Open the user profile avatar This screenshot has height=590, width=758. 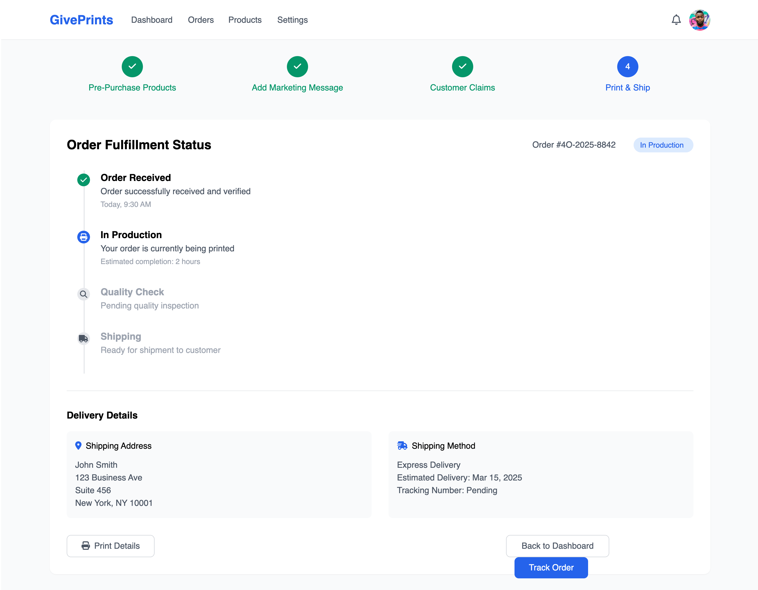[699, 20]
